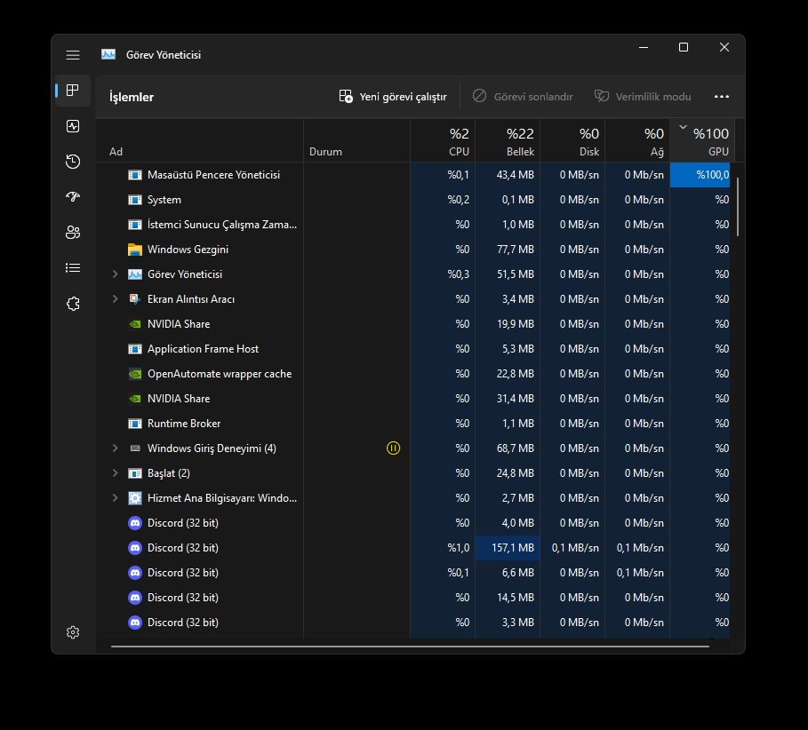Sort by the Bellek column header
The image size is (808, 730).
pyautogui.click(x=508, y=140)
